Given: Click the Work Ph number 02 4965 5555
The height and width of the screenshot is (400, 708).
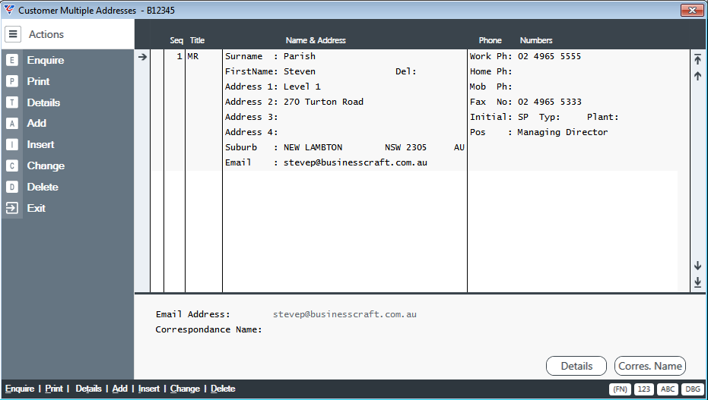Looking at the screenshot, I should pos(550,56).
